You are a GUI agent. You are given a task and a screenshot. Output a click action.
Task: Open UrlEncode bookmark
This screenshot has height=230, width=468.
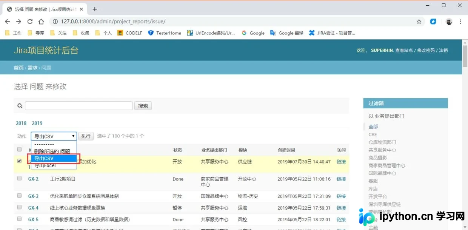pyautogui.click(x=211, y=33)
